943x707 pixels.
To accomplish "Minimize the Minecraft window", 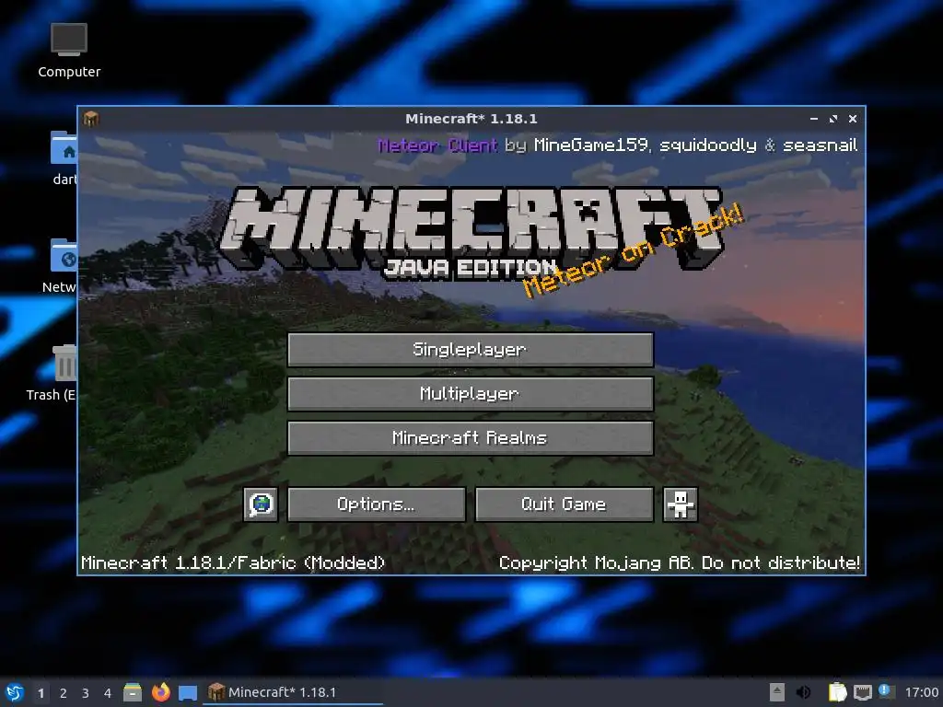I will (814, 119).
